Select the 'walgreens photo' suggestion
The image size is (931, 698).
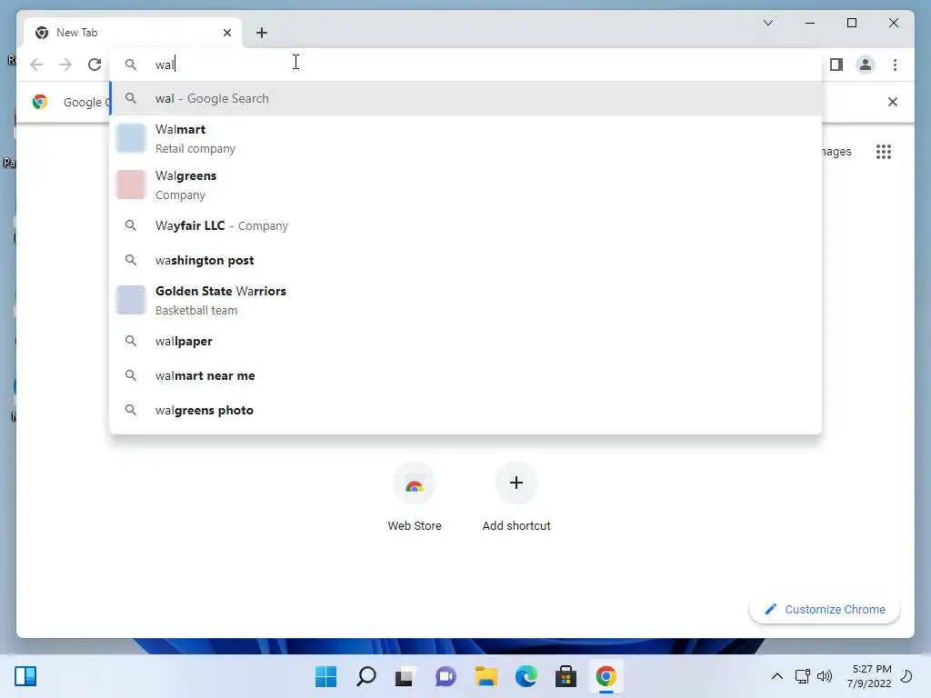[466, 410]
